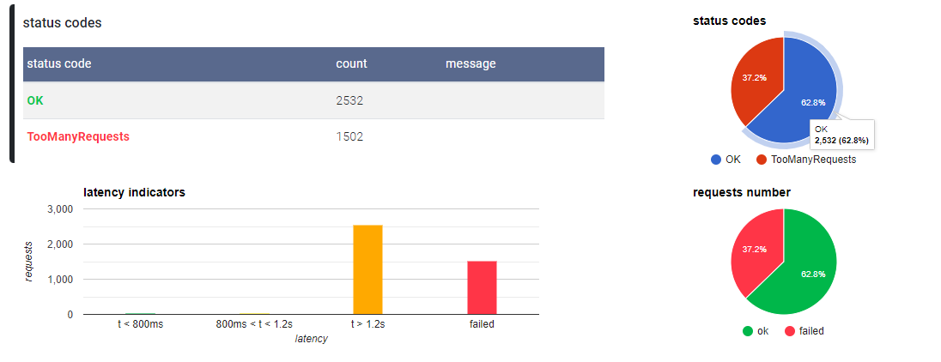This screenshot has height=362, width=941.
Task: Sort by the status code column header
Action: 59,63
